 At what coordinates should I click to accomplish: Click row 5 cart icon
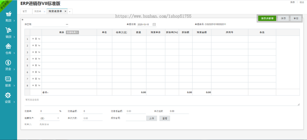[x=39, y=66]
